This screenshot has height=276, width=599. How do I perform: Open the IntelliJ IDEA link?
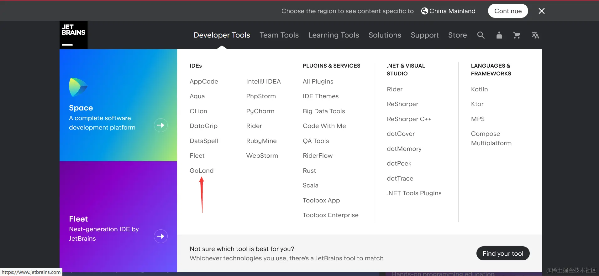point(263,81)
